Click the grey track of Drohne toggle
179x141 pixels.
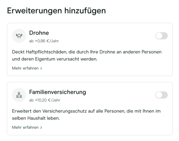(x=165, y=36)
